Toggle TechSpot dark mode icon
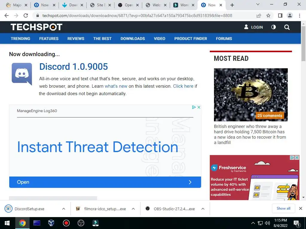Screen dimensions: 306x229 pyautogui.click(x=274, y=27)
